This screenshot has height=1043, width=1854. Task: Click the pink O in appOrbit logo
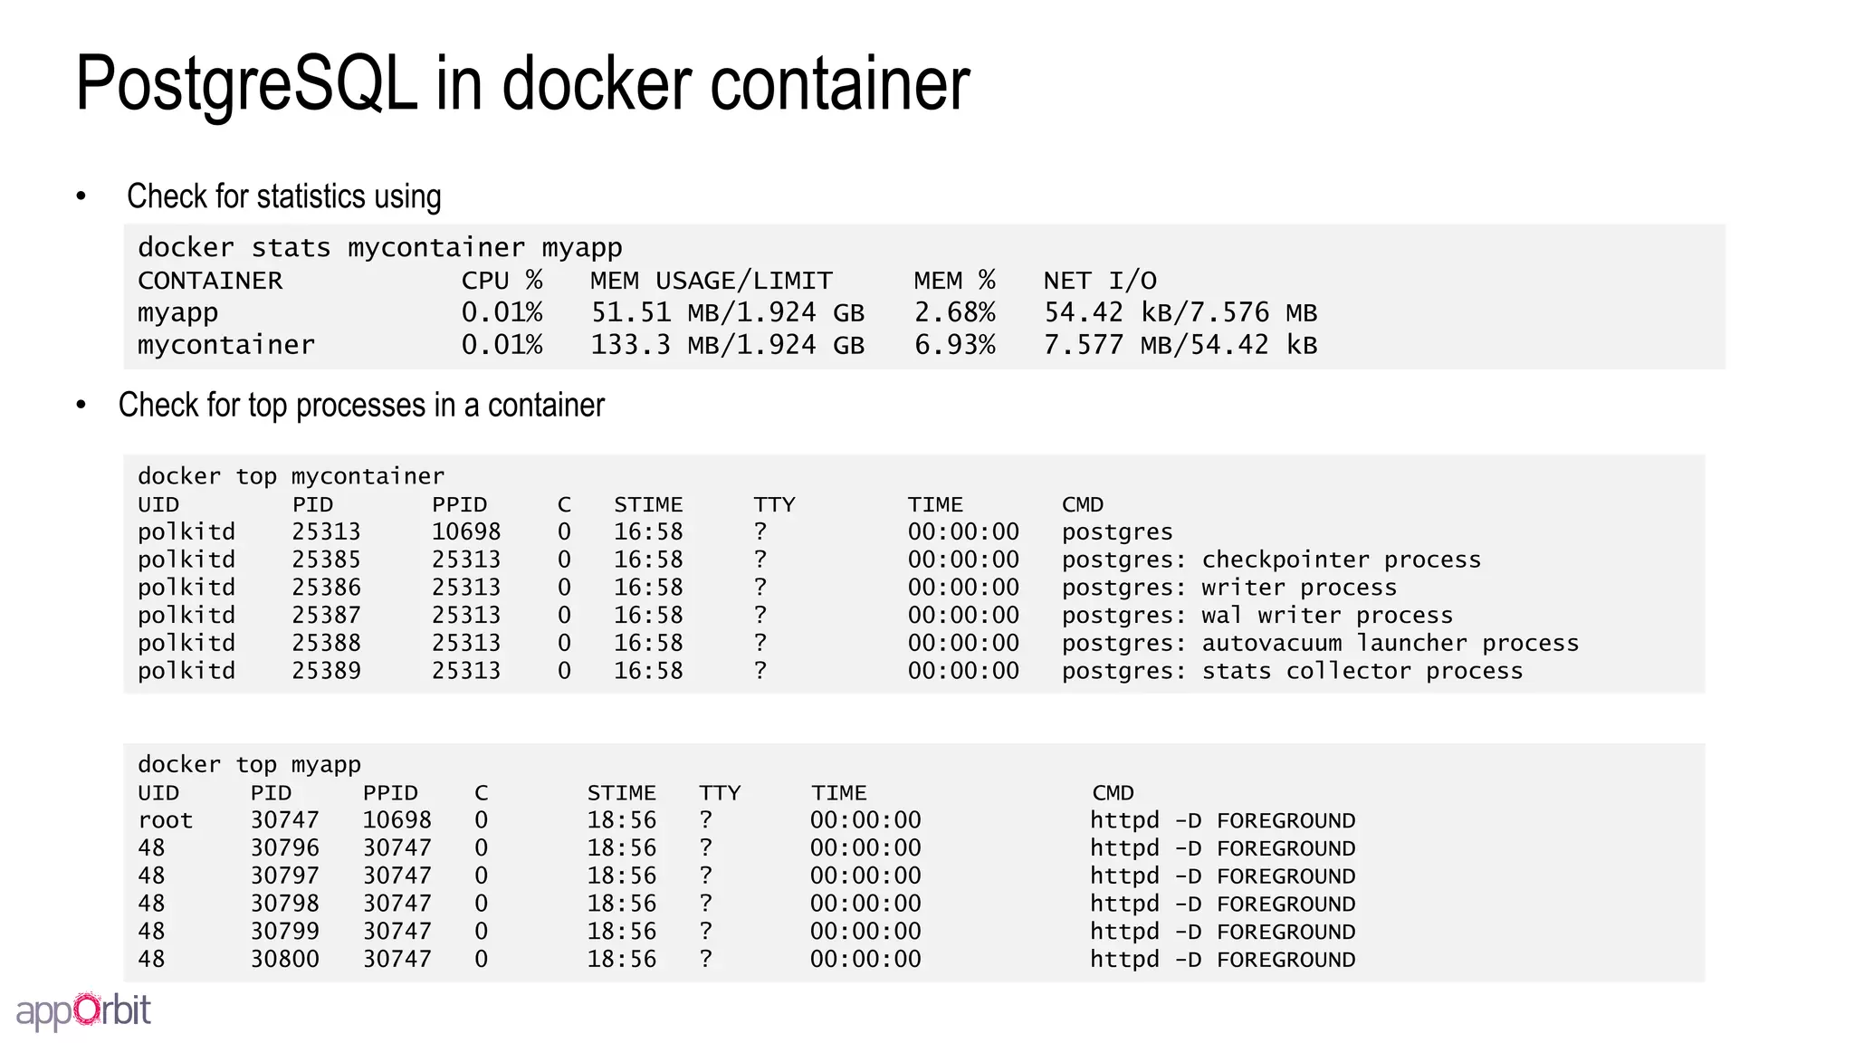(88, 1009)
